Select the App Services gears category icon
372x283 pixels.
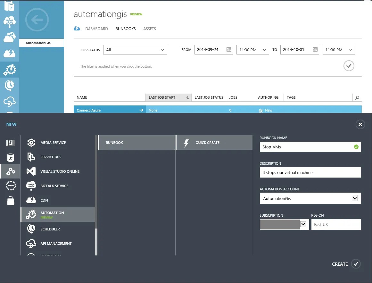click(10, 171)
